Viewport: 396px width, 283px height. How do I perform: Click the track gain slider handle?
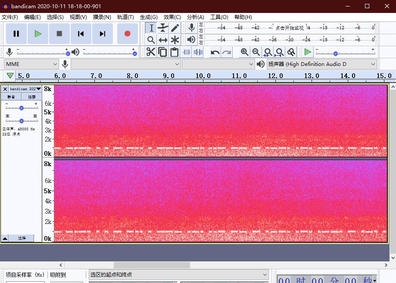(x=22, y=108)
